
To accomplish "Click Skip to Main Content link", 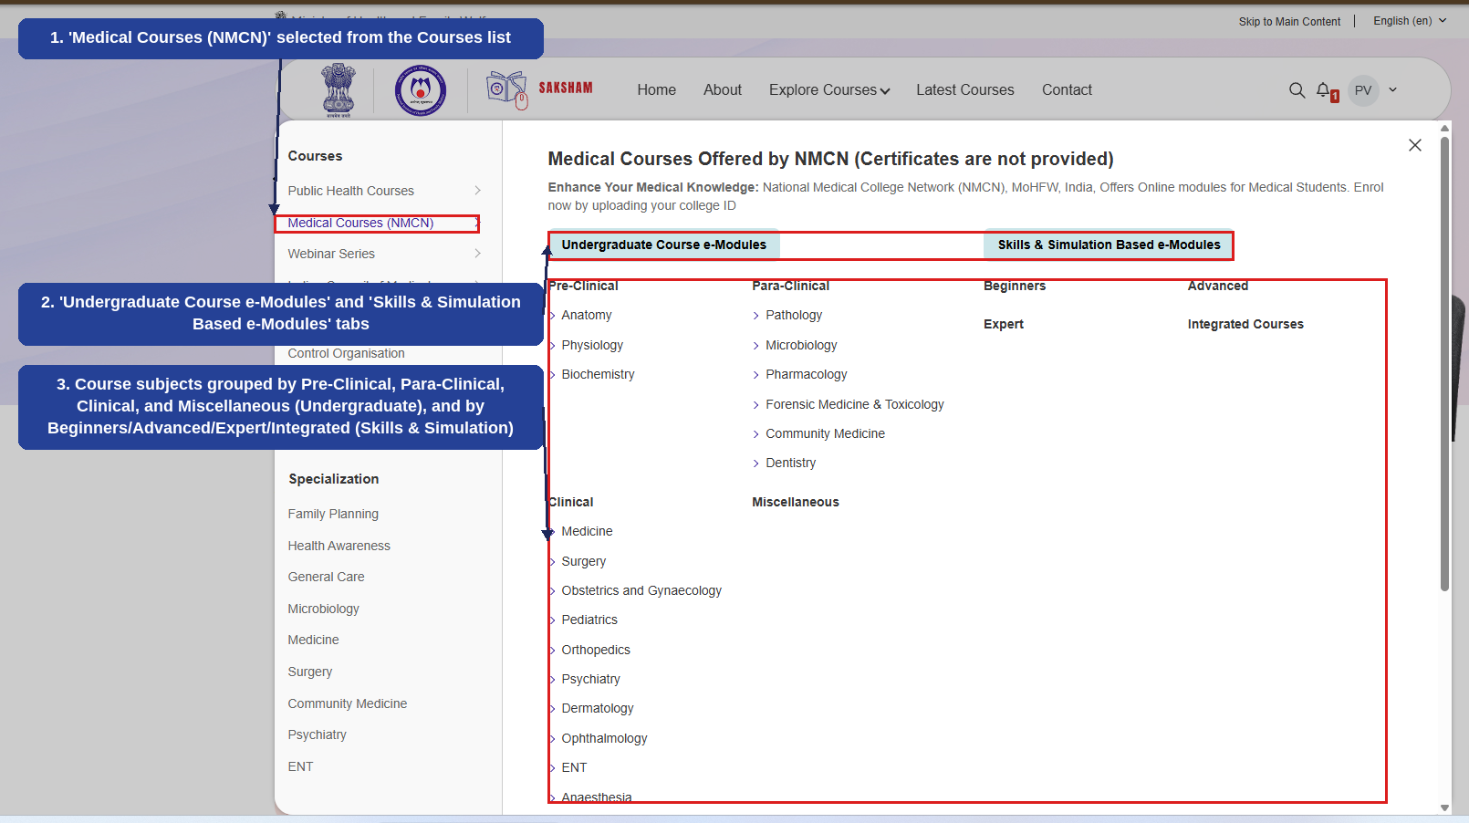I will pos(1289,22).
